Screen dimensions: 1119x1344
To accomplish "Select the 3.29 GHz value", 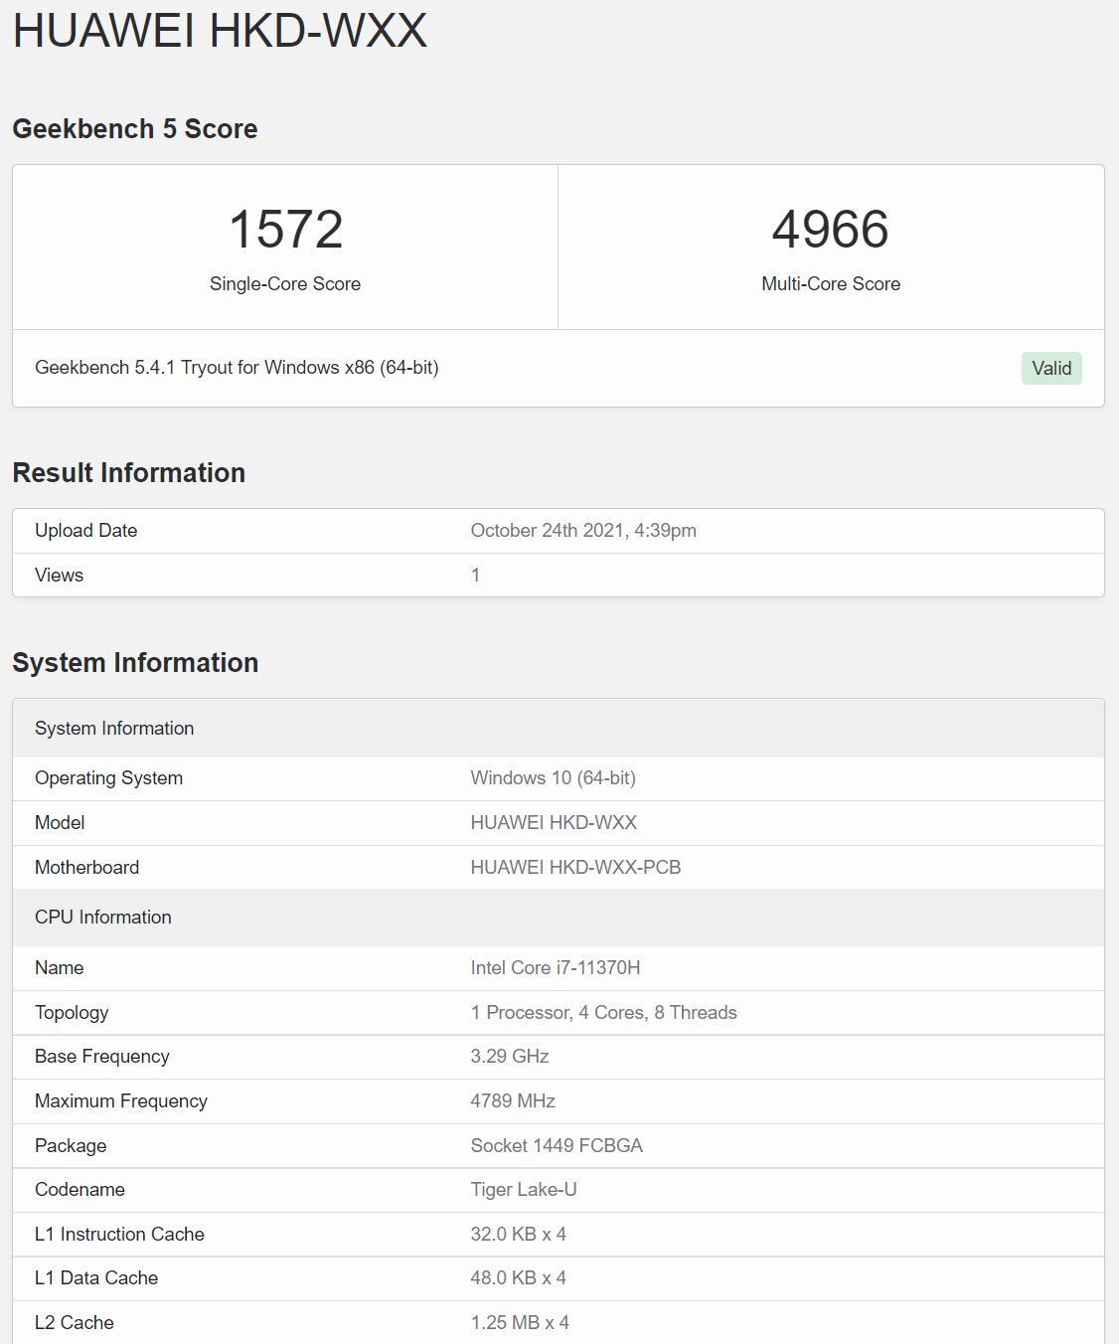I will [x=510, y=1057].
